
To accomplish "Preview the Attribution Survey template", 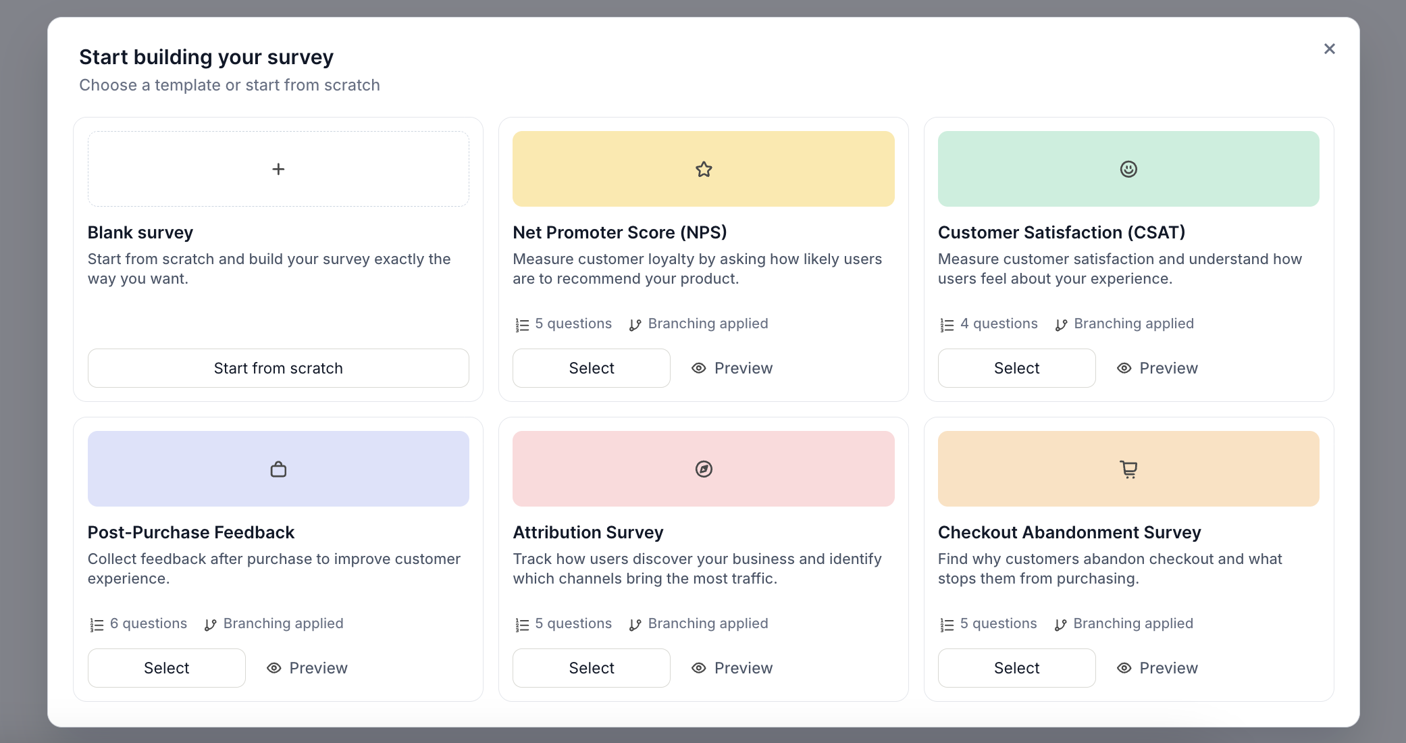I will point(732,668).
